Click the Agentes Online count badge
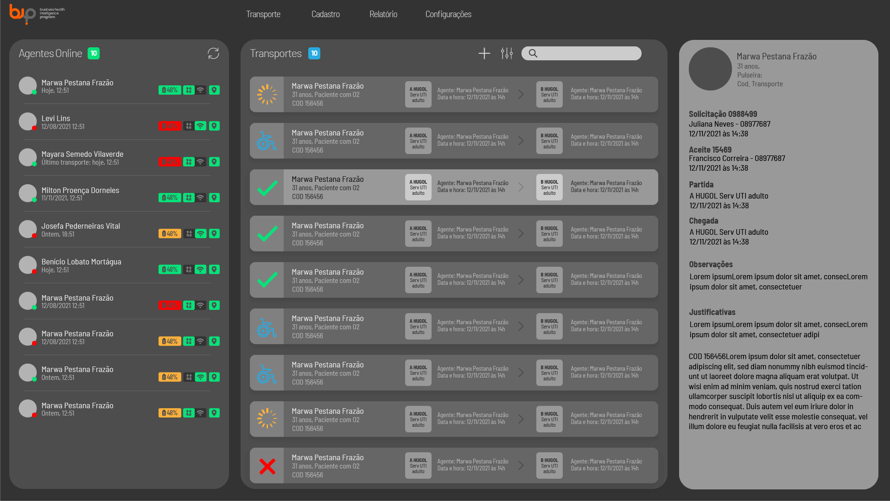Screen dimensions: 890x501 click(x=94, y=53)
